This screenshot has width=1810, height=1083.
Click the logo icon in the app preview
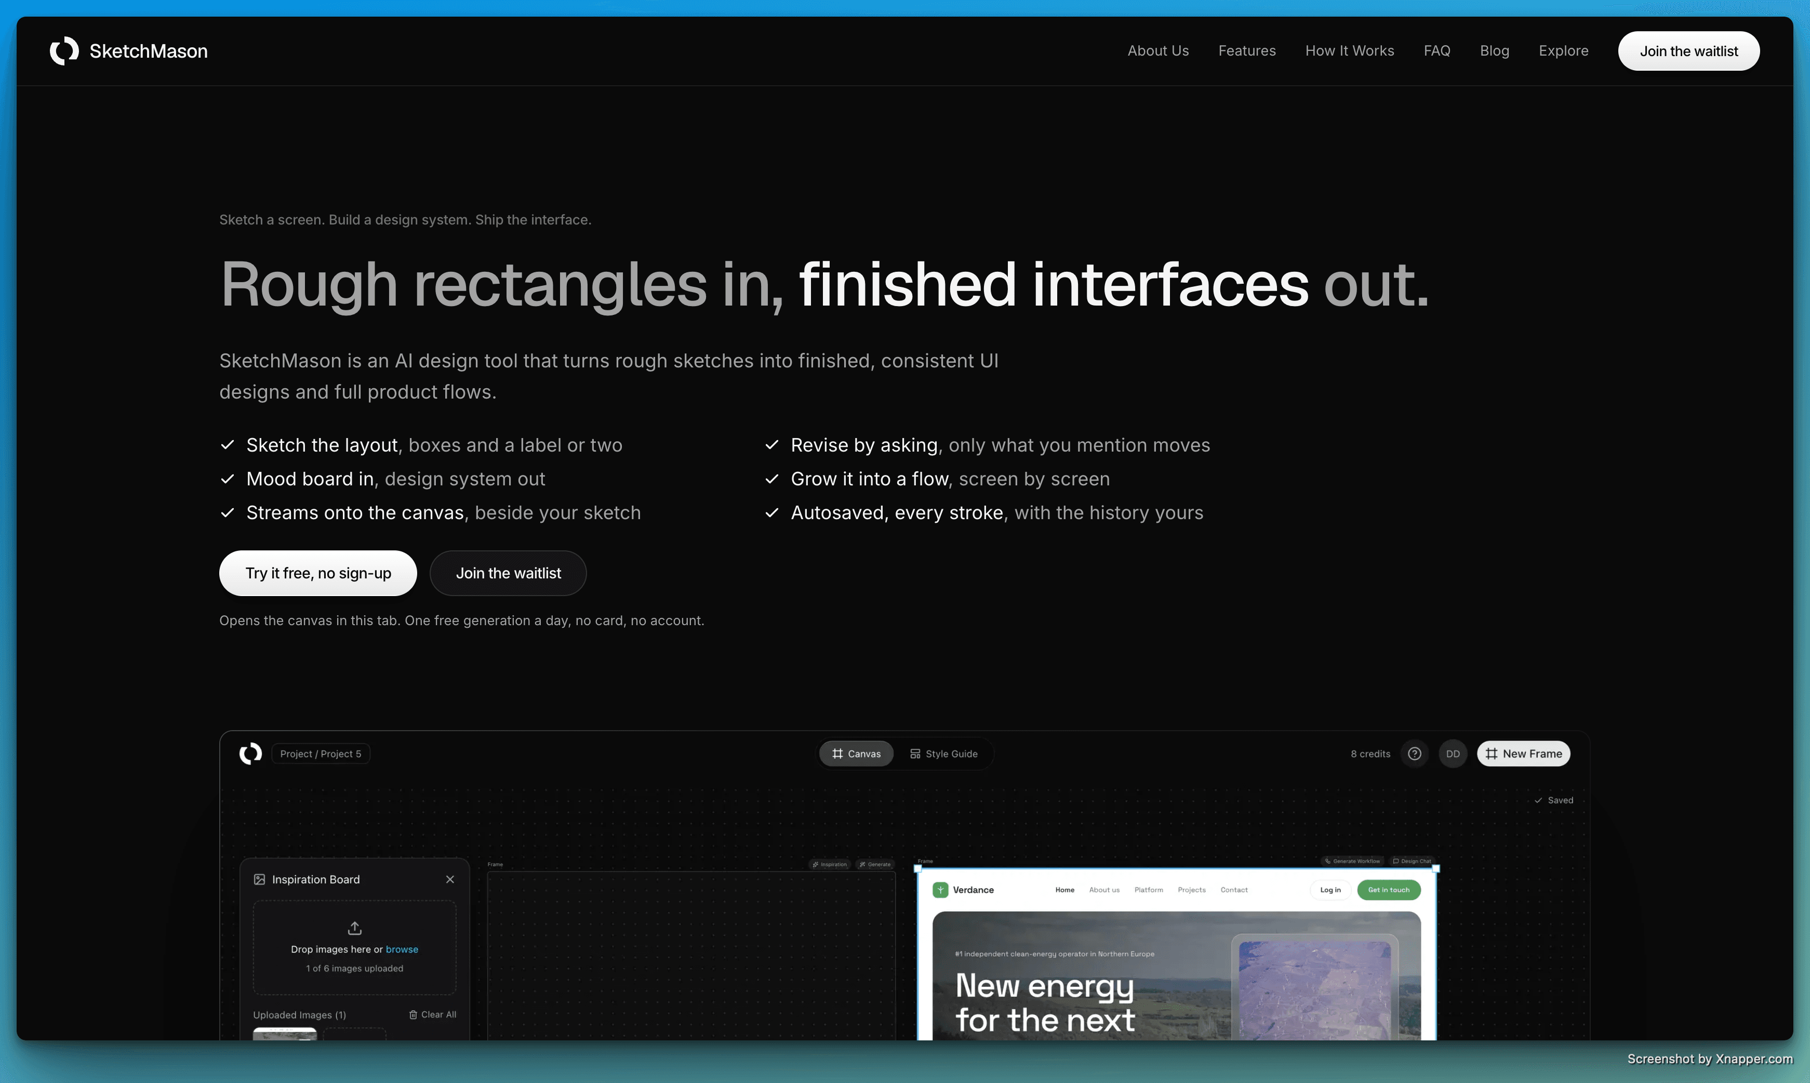(250, 753)
